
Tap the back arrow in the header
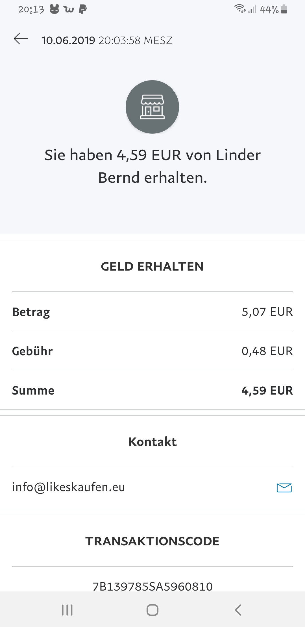pos(21,39)
